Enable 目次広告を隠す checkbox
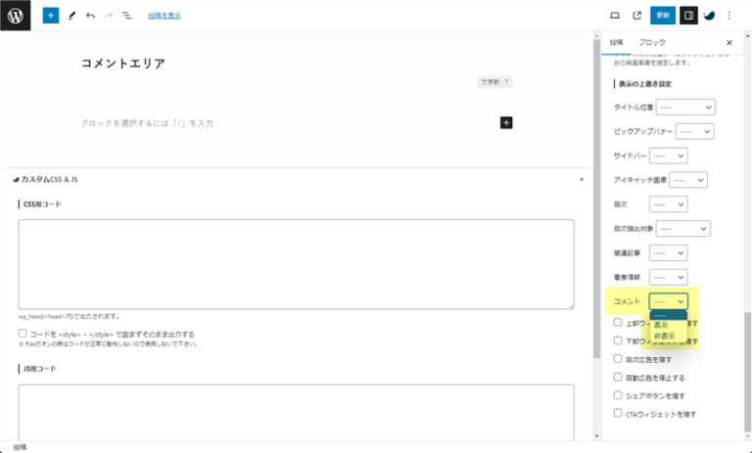752x453 pixels. coord(618,358)
